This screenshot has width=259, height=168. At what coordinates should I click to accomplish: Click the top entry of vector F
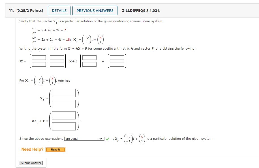(x=117, y=57)
